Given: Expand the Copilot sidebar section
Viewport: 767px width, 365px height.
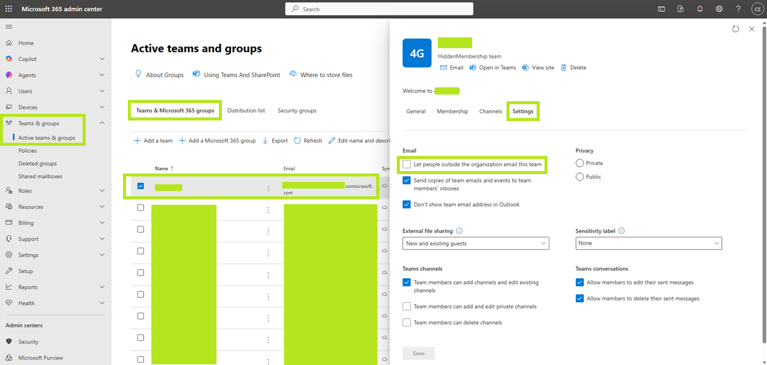Looking at the screenshot, I should pos(102,59).
